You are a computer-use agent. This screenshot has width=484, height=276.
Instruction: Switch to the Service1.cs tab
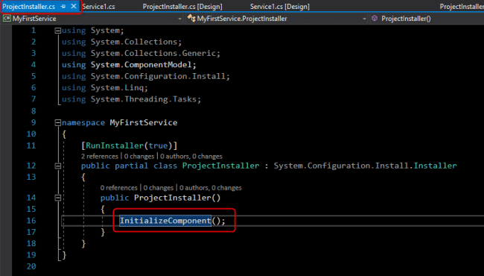(98, 7)
